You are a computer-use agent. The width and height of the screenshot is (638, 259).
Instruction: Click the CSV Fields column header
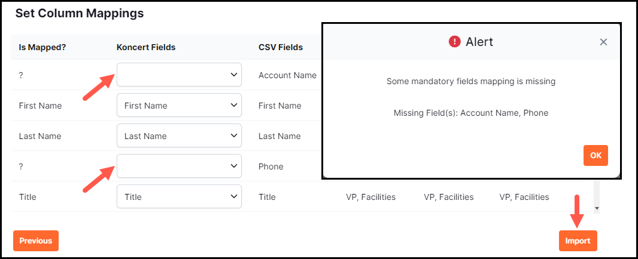[x=281, y=47]
